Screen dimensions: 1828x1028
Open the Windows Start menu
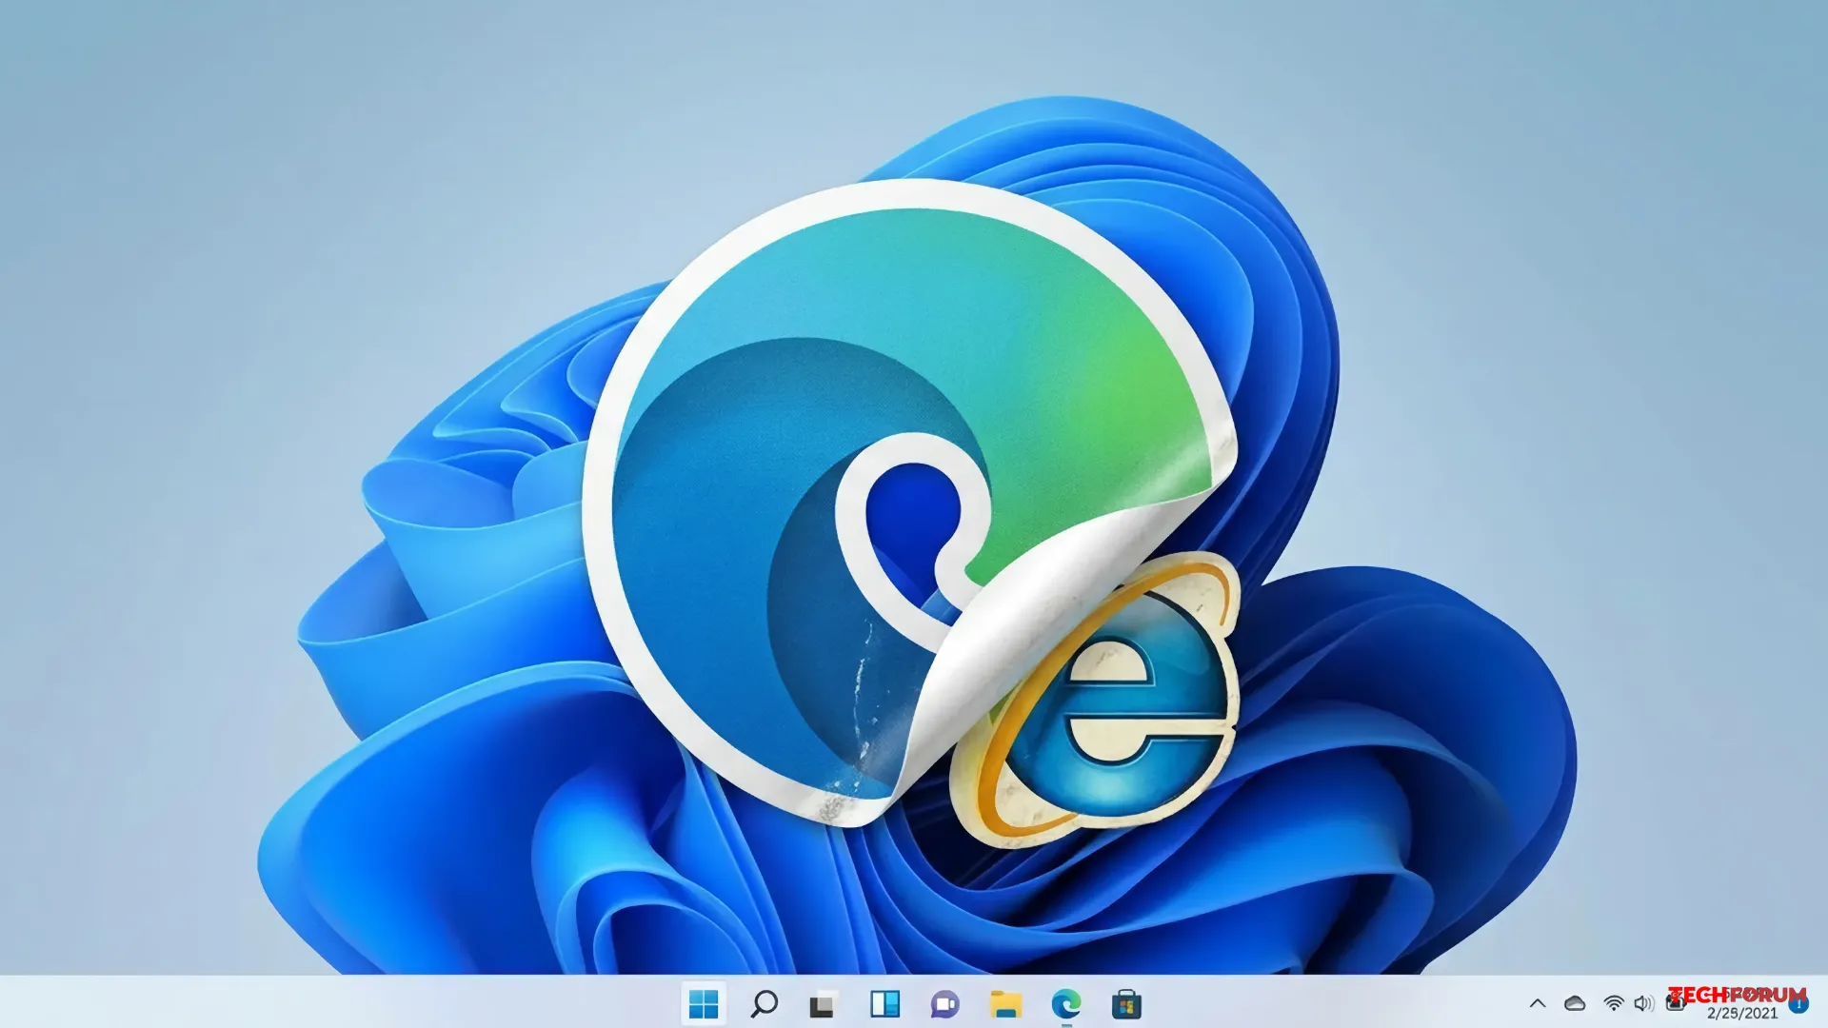[x=704, y=1003]
